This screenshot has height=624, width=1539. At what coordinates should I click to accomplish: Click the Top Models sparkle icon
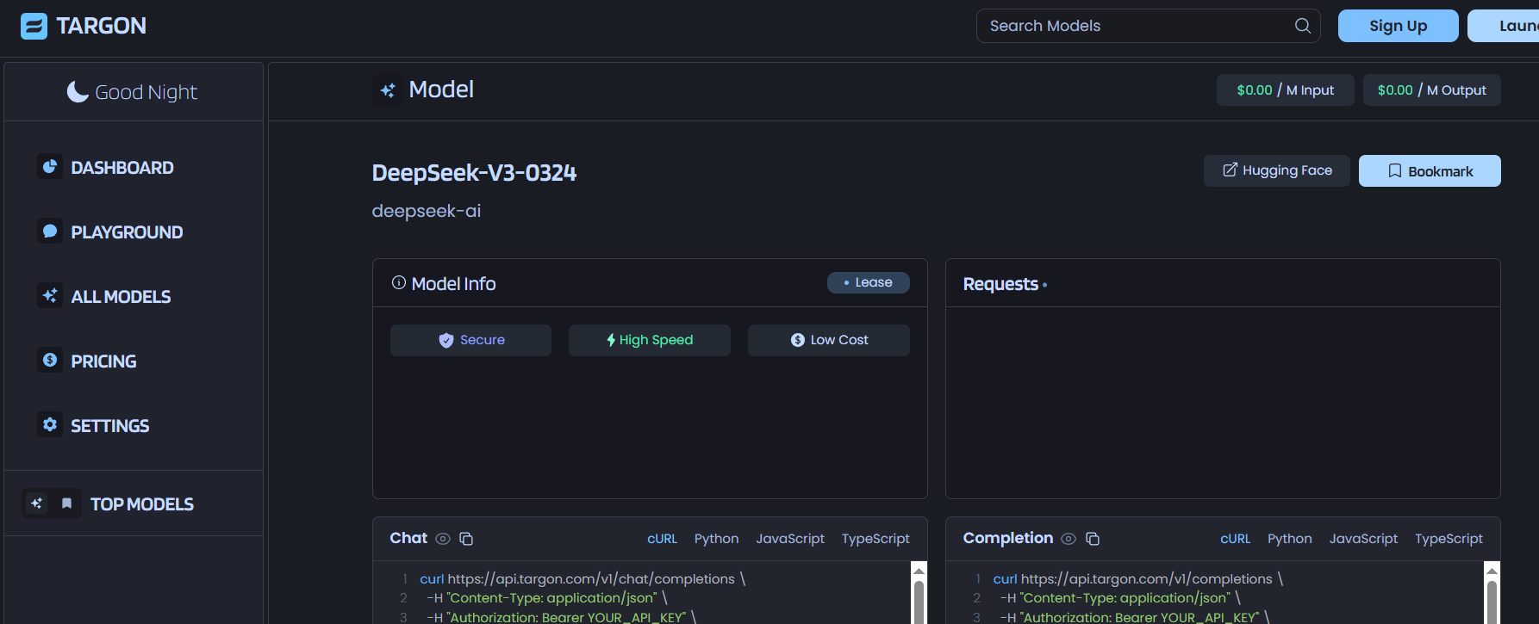tap(36, 504)
